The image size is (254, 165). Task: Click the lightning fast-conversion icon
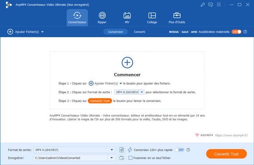point(130,150)
